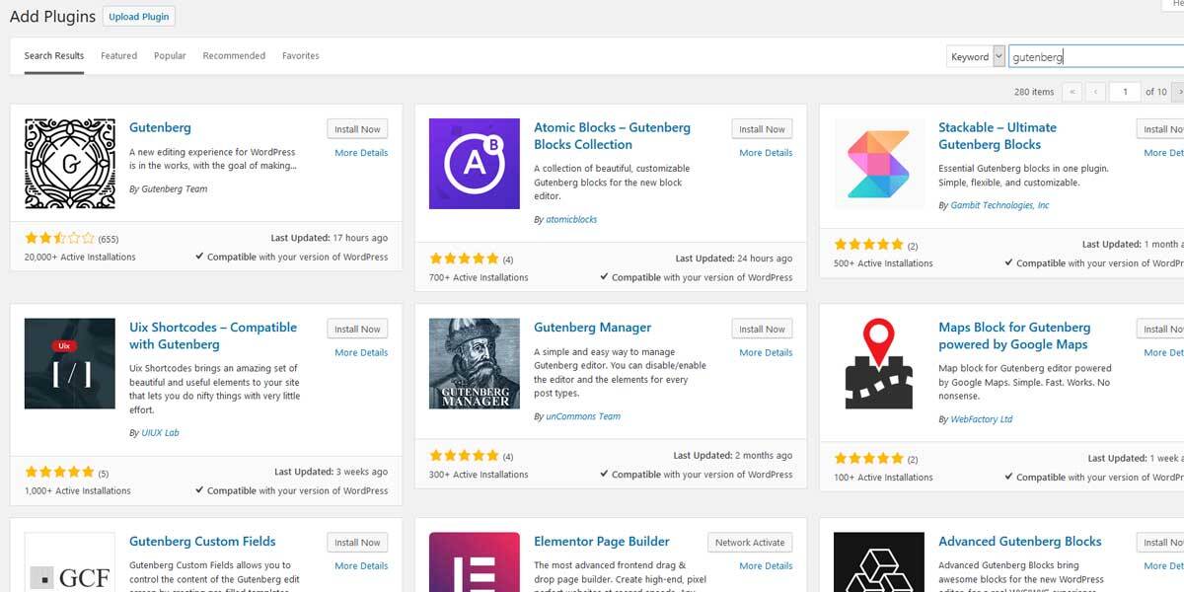Install the Gutenberg Manager plugin
1184x592 pixels.
762,330
